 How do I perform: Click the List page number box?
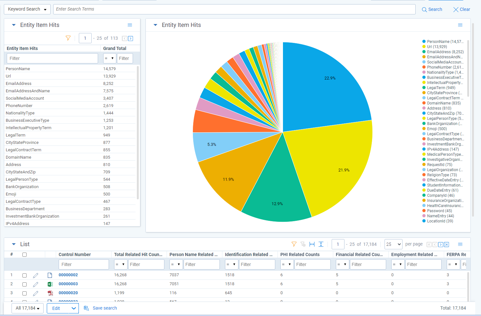[338, 244]
